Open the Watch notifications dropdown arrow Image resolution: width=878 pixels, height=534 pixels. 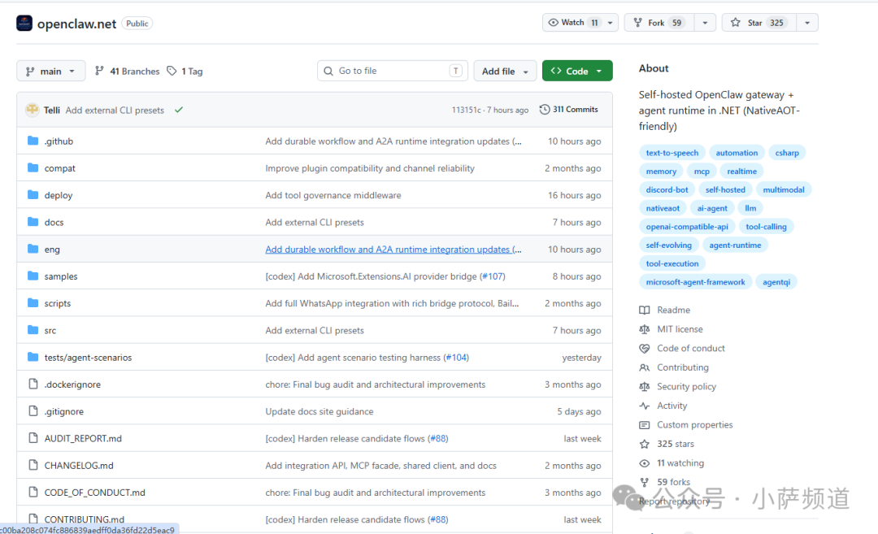[x=610, y=23]
